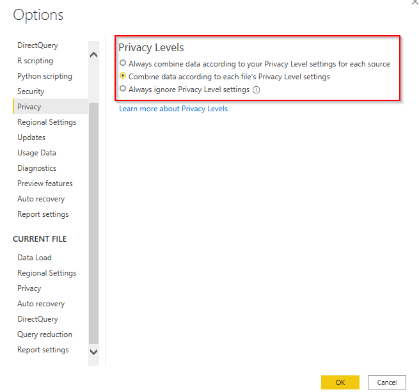Open the Updates options
This screenshot has width=419, height=392.
31,137
